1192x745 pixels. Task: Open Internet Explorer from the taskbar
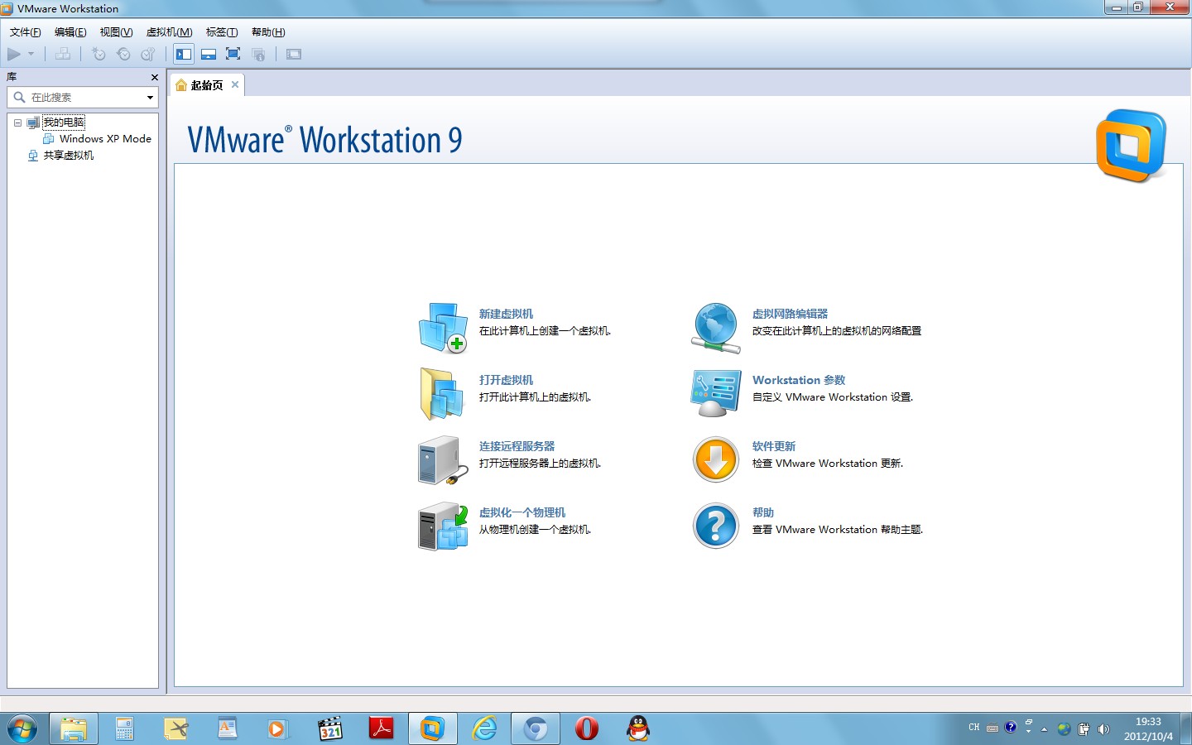[x=484, y=728]
